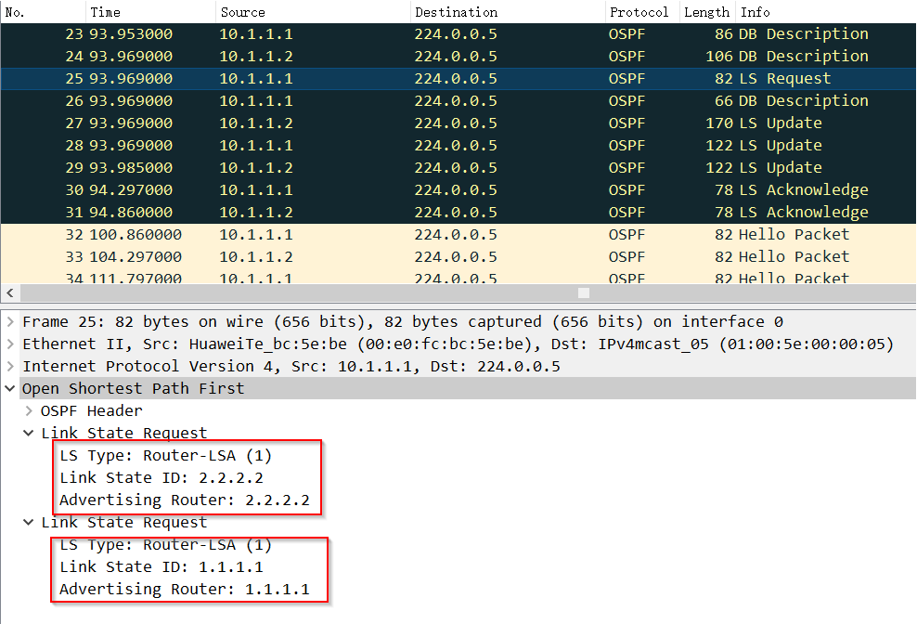Select LS Type Router-LSA above Link State ID 1.1.1.1
Image resolution: width=917 pixels, height=624 pixels.
[x=165, y=544]
